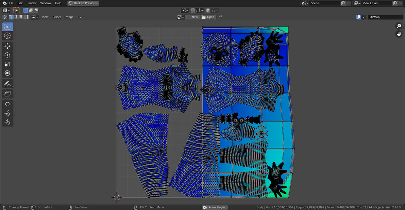Set selection mode to new selection
Viewport: 405px width, 210px height.
(x=25, y=10)
